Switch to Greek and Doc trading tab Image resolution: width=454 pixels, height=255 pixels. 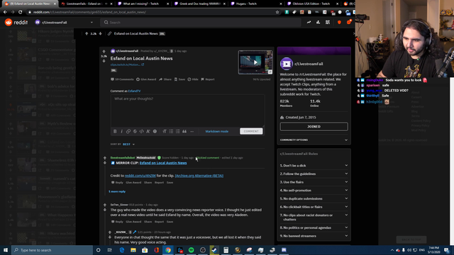[x=200, y=4]
